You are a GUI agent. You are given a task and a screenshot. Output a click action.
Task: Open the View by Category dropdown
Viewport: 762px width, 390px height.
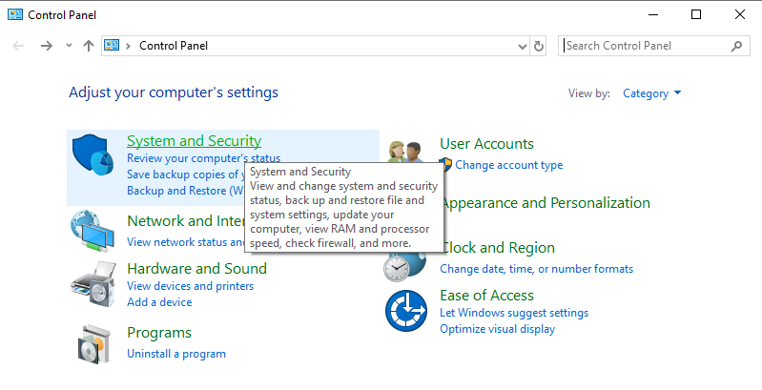tap(651, 93)
